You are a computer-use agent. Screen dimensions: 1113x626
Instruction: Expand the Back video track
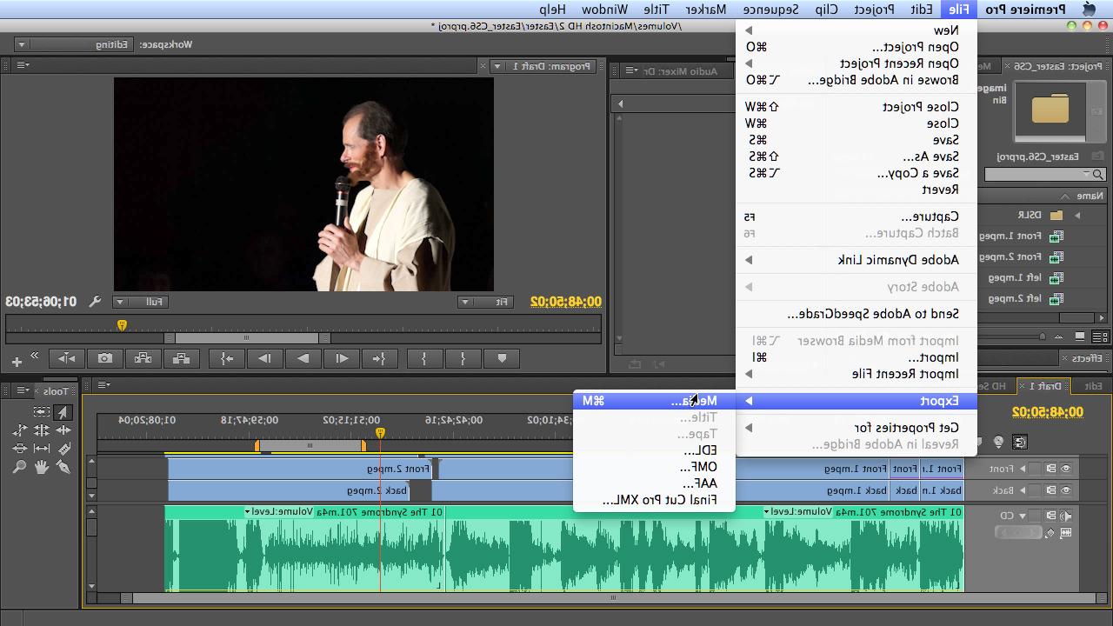click(1023, 490)
